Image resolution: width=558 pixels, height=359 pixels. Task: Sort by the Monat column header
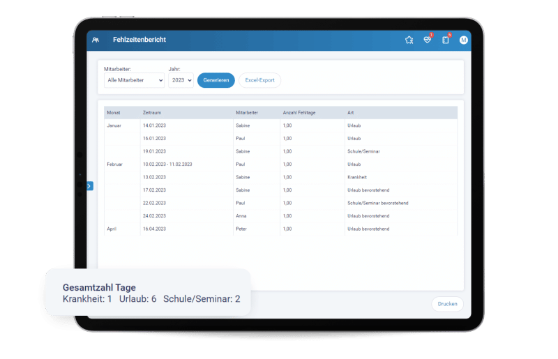click(114, 112)
